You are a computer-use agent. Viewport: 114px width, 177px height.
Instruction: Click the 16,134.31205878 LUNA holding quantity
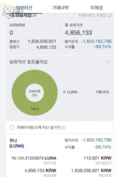[x=33, y=158]
